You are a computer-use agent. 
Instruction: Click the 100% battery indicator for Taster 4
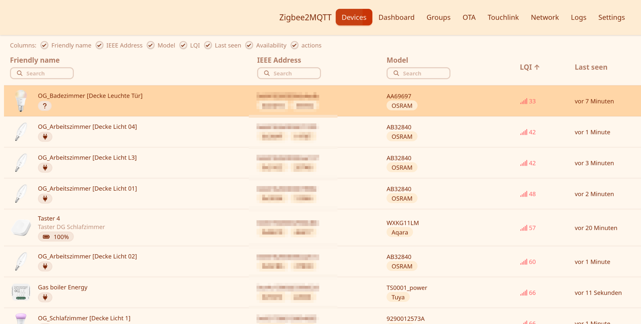[56, 237]
